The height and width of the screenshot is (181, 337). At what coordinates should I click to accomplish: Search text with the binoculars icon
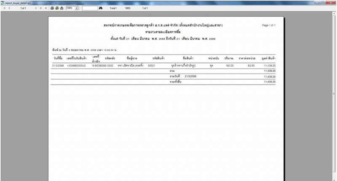[x=101, y=8]
